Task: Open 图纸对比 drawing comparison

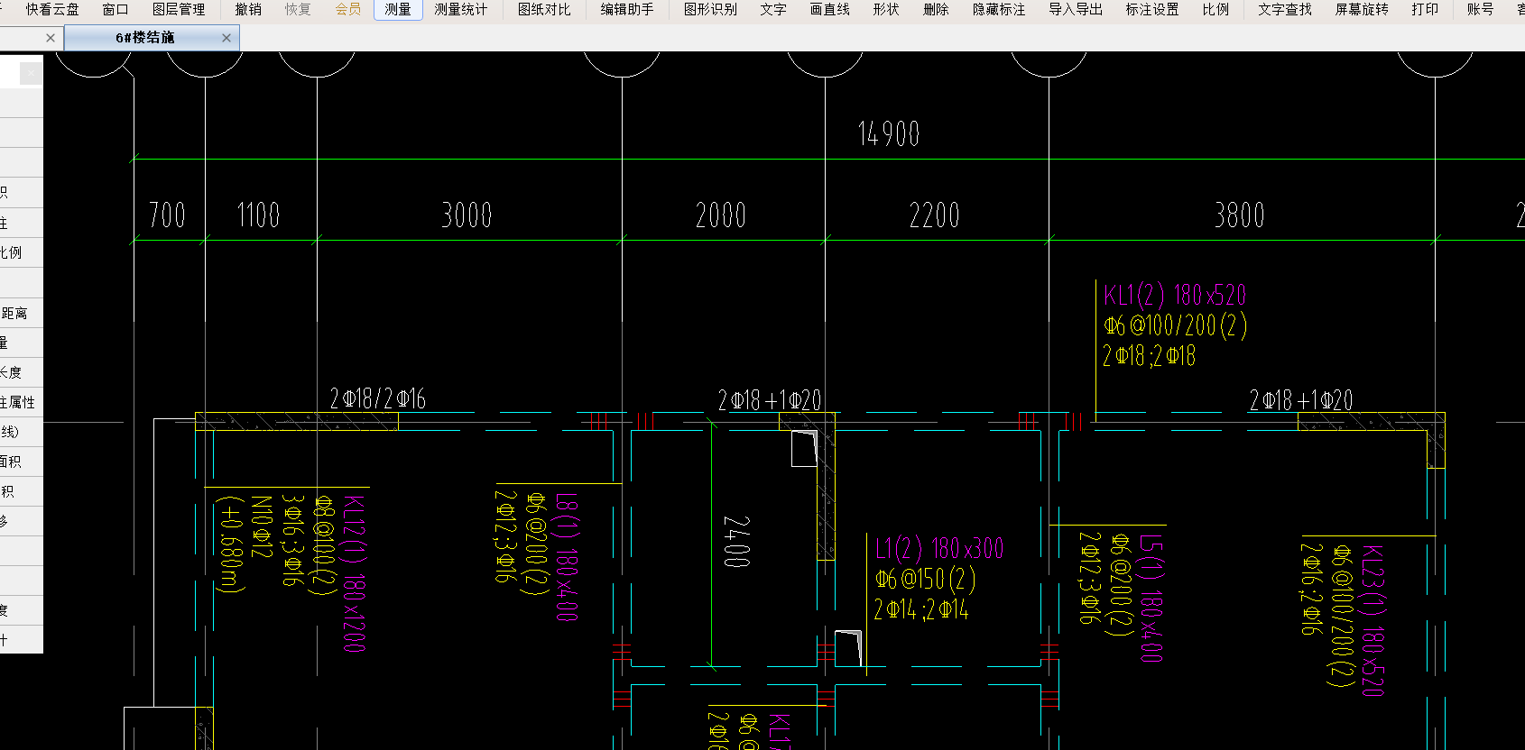Action: click(544, 9)
